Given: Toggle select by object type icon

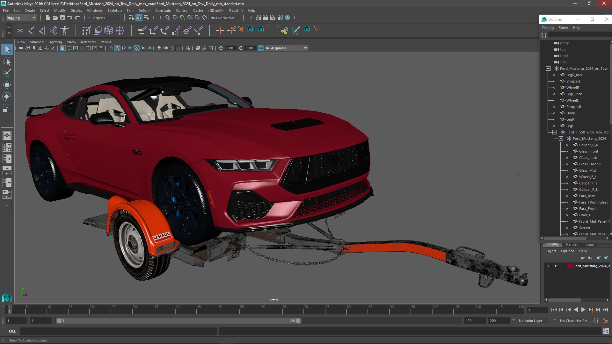Looking at the screenshot, I should [x=139, y=18].
